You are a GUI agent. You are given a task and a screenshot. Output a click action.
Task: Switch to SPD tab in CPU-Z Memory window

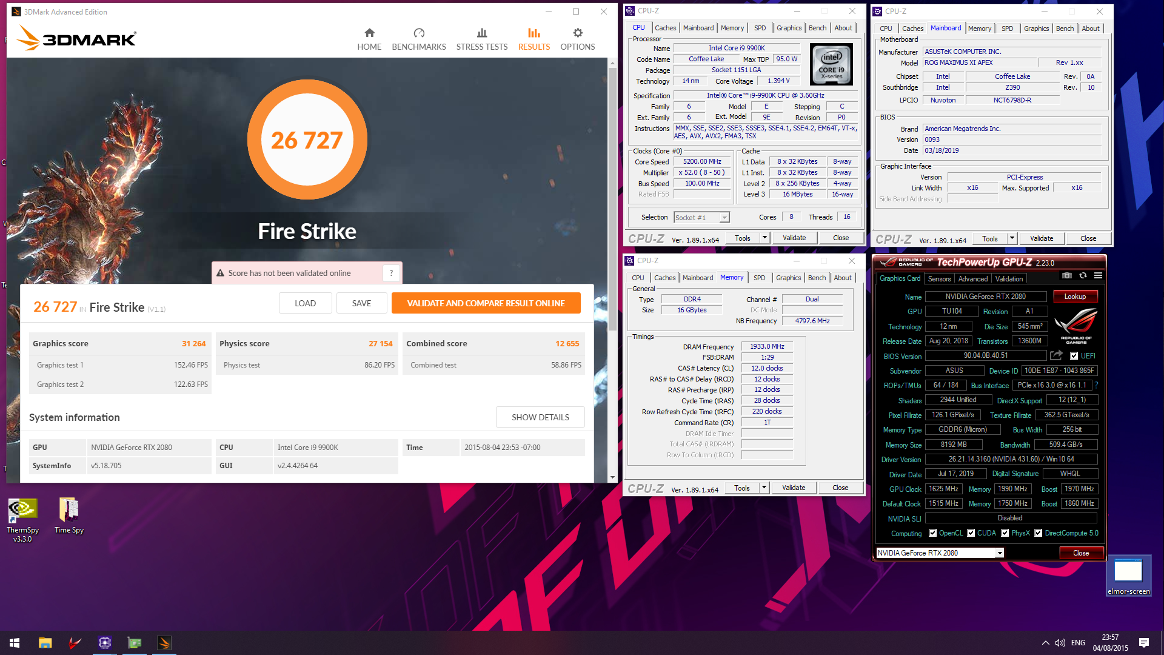point(759,278)
